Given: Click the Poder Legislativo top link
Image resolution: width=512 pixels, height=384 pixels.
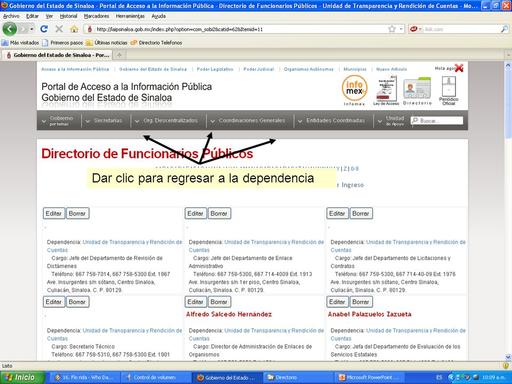Looking at the screenshot, I should point(215,69).
